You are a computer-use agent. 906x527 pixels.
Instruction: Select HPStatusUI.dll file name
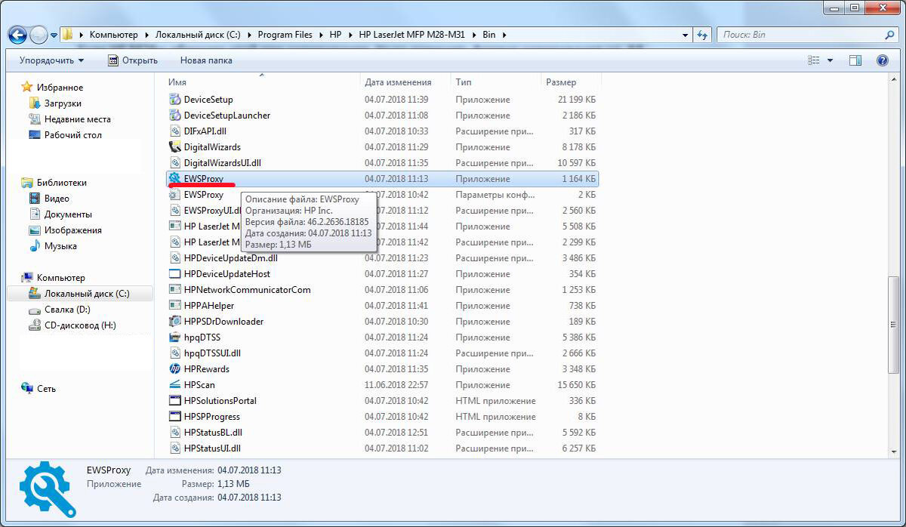click(212, 448)
